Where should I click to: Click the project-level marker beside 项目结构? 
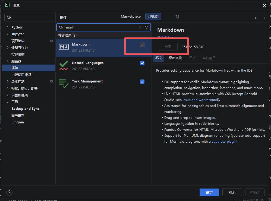pyautogui.click(x=51, y=41)
